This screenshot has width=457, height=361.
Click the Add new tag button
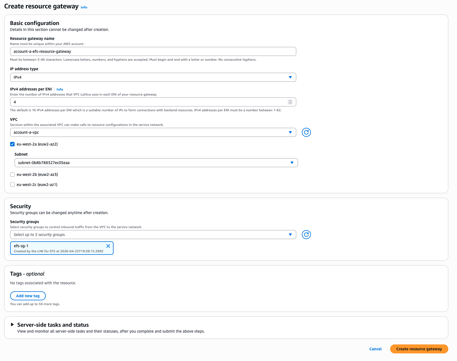28,296
